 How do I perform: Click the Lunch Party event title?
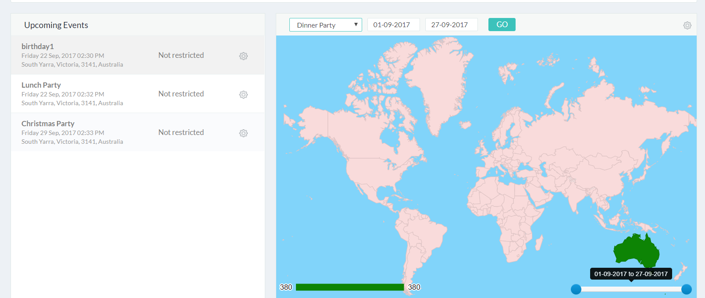pyautogui.click(x=41, y=85)
